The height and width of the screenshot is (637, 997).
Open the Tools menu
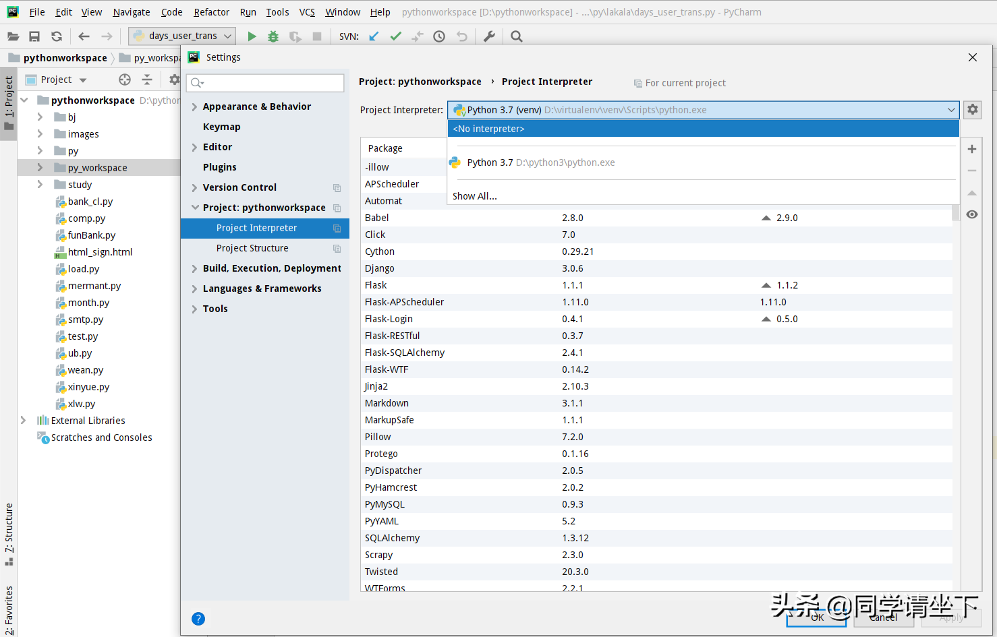(x=277, y=12)
